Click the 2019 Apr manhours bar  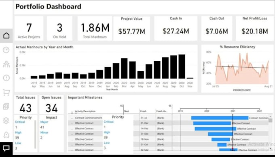point(34,77)
